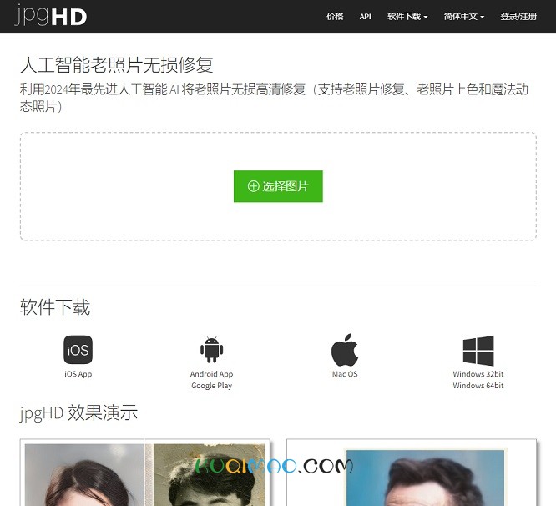Click the iOS app icon
Screen dimensions: 556x506
[x=78, y=350]
